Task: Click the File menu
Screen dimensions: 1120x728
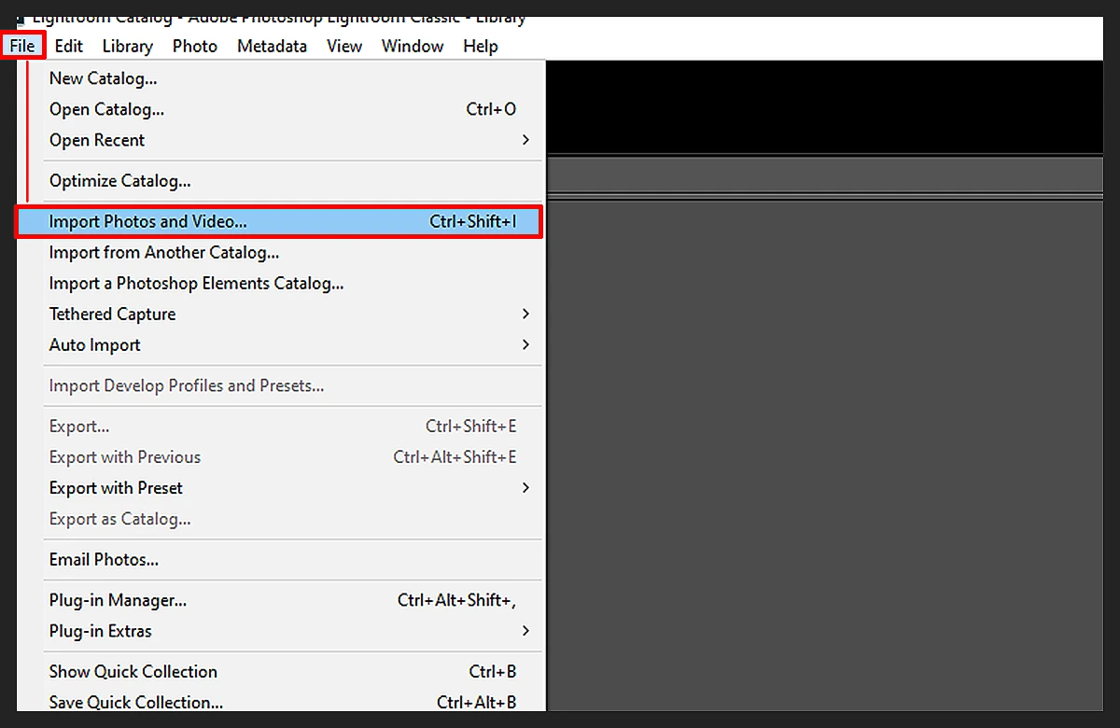Action: click(22, 46)
